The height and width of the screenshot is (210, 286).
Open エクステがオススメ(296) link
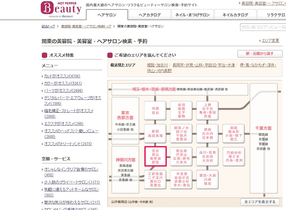(64, 124)
